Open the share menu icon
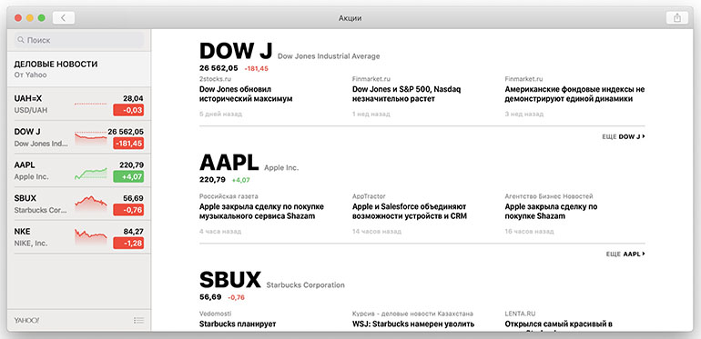The width and height of the screenshot is (701, 339). [x=676, y=18]
